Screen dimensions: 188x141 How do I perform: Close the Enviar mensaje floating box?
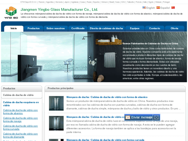(x=156, y=117)
